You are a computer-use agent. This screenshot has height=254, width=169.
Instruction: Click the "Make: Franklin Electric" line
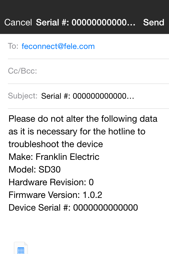click(x=54, y=157)
